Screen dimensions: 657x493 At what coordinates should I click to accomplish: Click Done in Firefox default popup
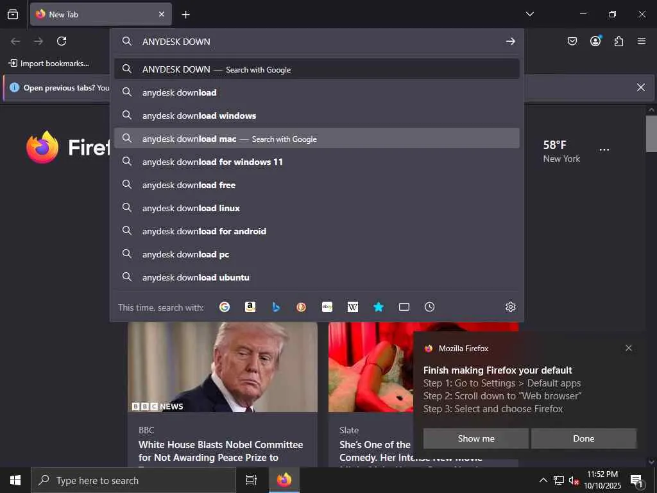[584, 438]
